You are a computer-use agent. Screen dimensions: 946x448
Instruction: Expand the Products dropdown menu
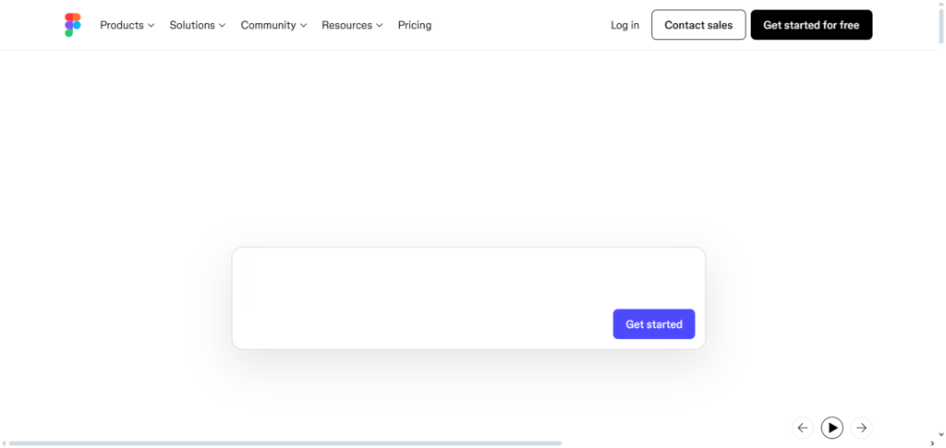point(127,25)
